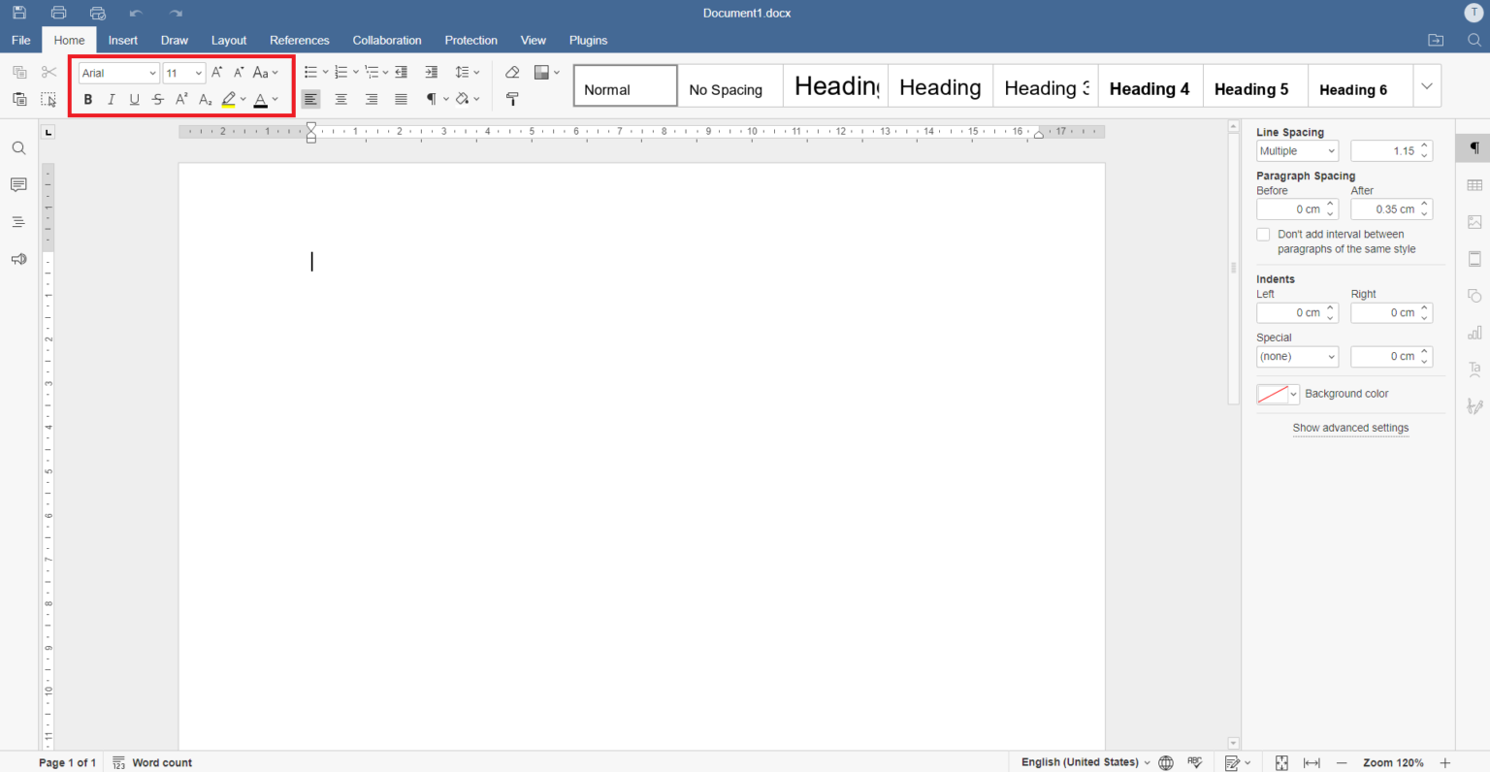Image resolution: width=1490 pixels, height=772 pixels.
Task: Open Word count from the status bar
Action: (152, 762)
